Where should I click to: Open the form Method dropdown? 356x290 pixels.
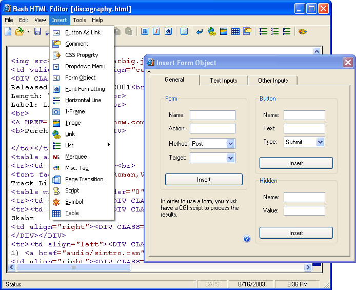tap(230, 144)
